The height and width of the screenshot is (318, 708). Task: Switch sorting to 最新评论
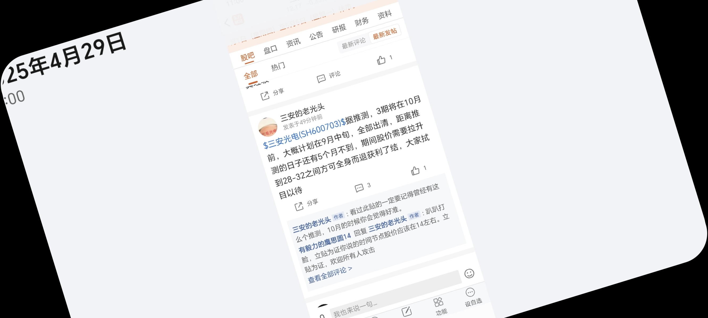[353, 43]
